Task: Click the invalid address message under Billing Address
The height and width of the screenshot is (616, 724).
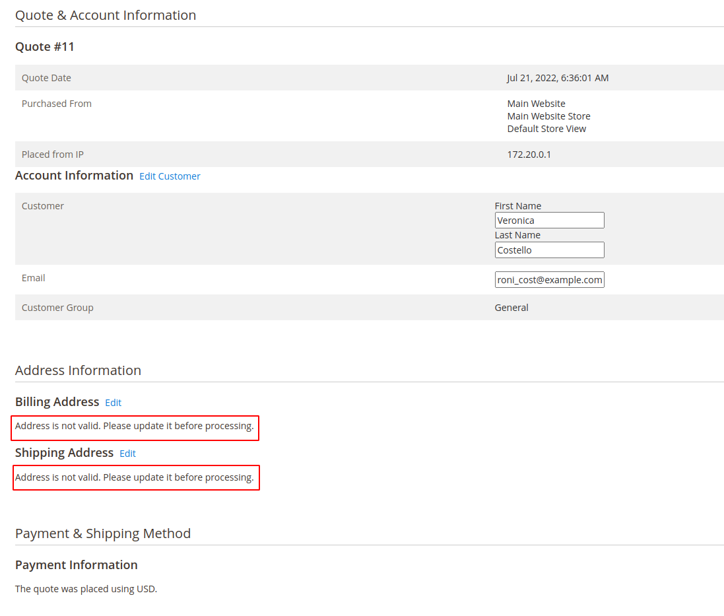Action: coord(135,427)
